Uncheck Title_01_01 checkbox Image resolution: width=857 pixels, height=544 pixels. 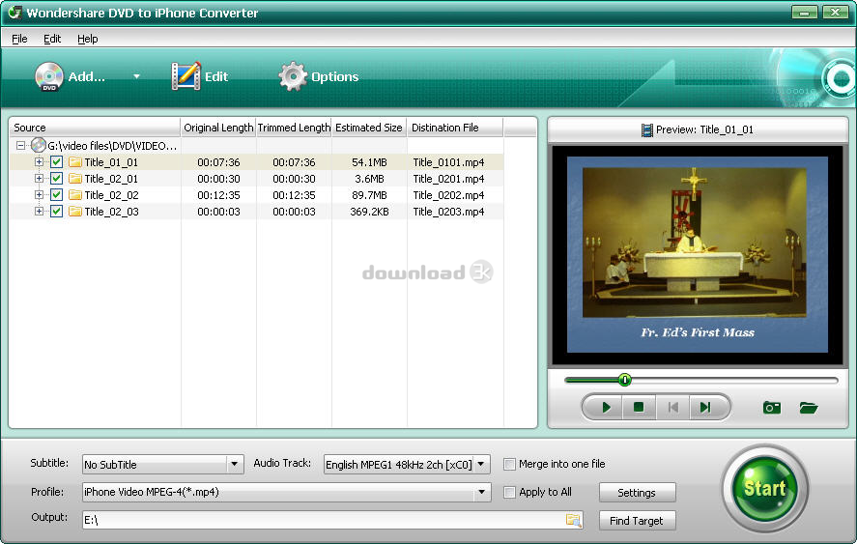[x=56, y=161]
